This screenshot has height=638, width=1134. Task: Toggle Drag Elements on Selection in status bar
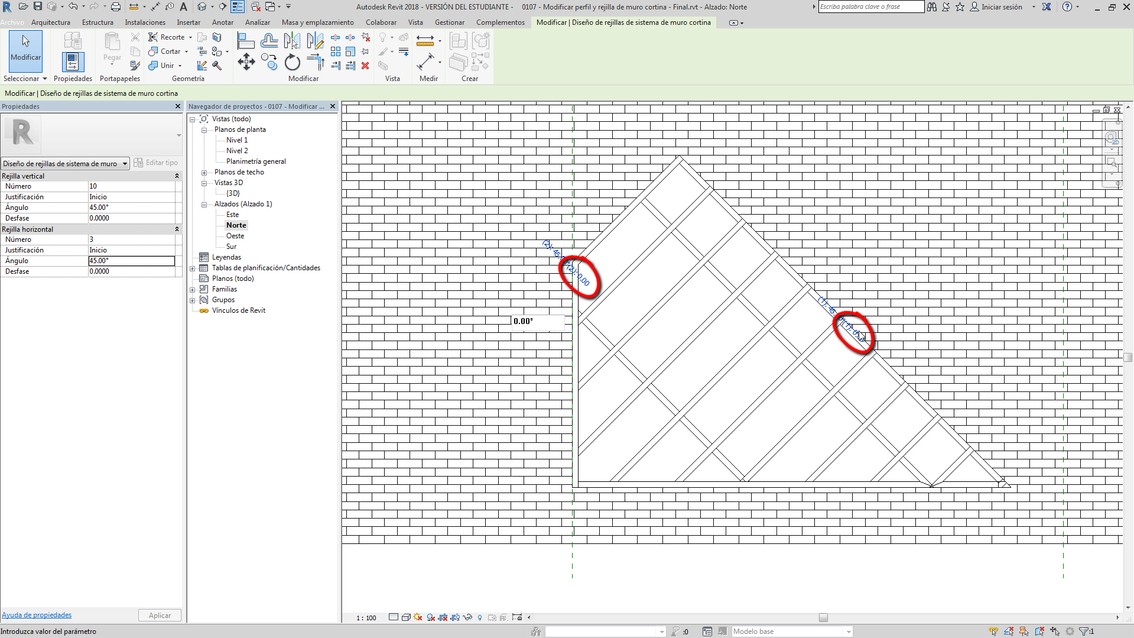[x=1055, y=631]
